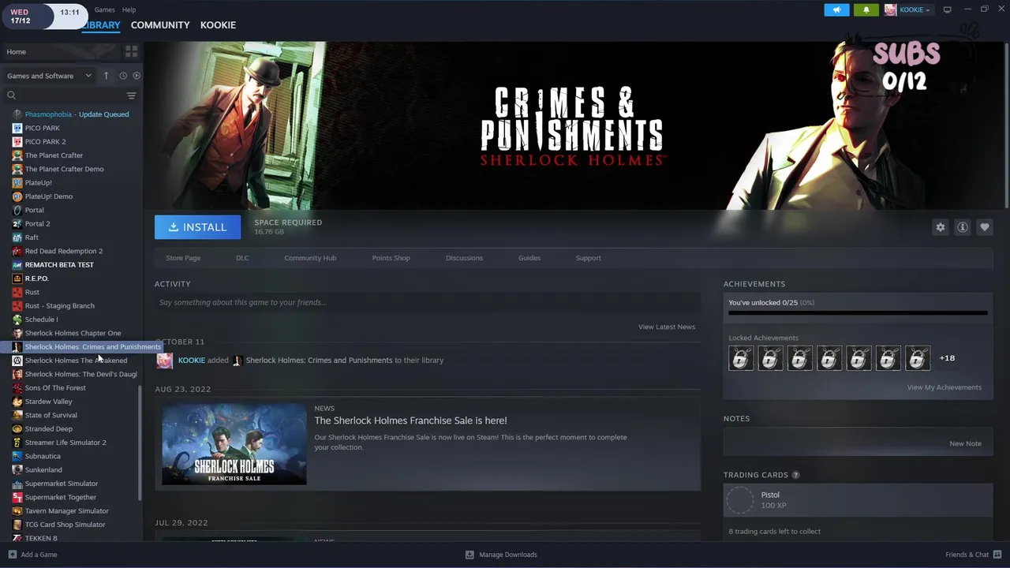This screenshot has width=1010, height=568.
Task: Click the first locked achievement padlock
Action: [x=741, y=358]
